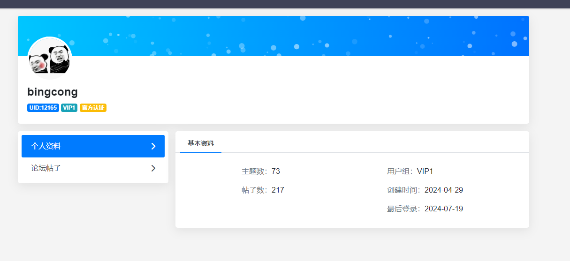Switch to the 基本资料 tab
570x261 pixels.
tap(200, 143)
